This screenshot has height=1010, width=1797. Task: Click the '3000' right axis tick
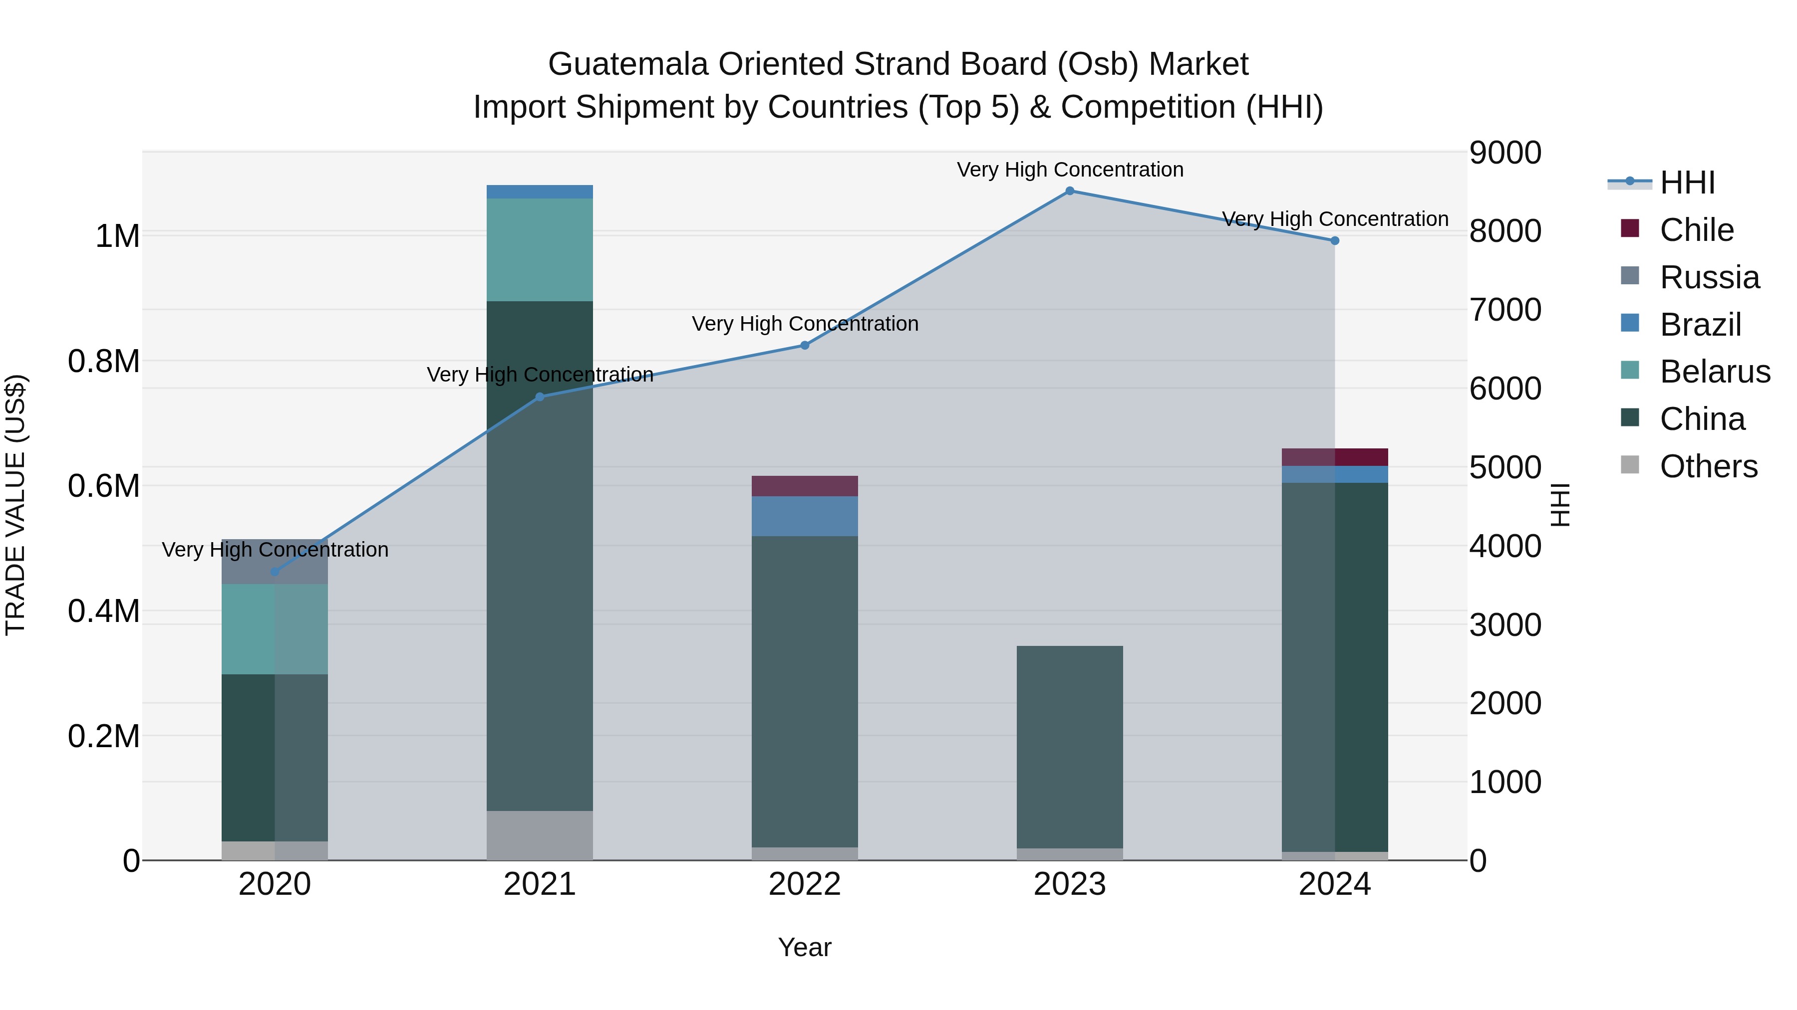coord(1505,624)
